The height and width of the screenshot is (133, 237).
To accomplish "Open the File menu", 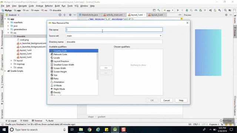I will point(3,6).
